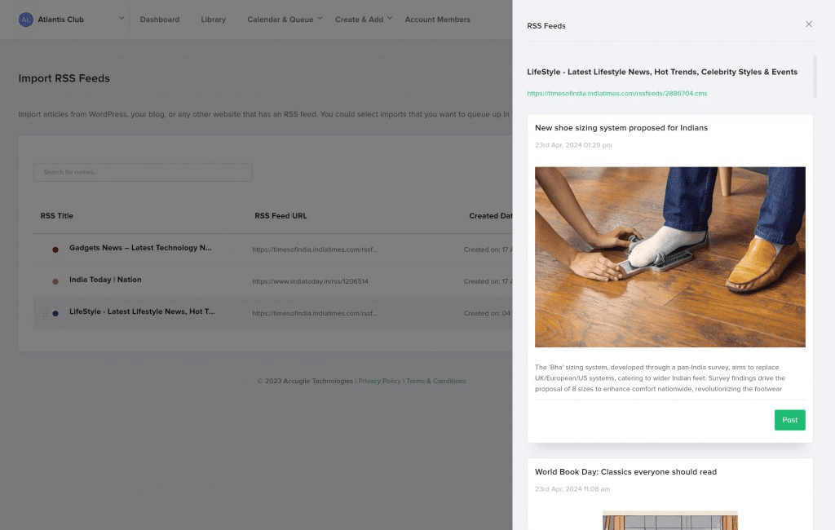Select the India Today | Nation feed
This screenshot has height=530, width=835.
coord(105,280)
